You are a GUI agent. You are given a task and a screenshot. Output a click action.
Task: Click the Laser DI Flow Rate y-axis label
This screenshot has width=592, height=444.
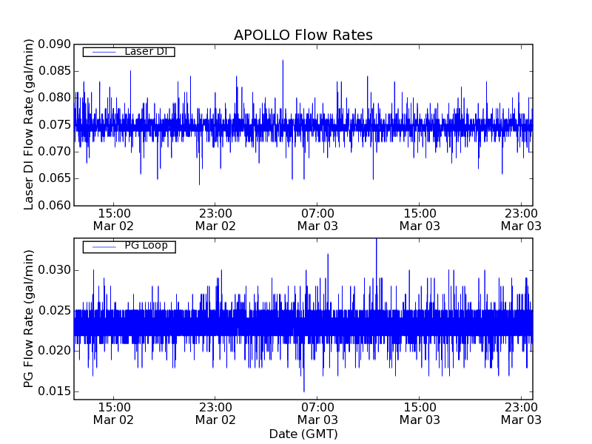(30, 124)
